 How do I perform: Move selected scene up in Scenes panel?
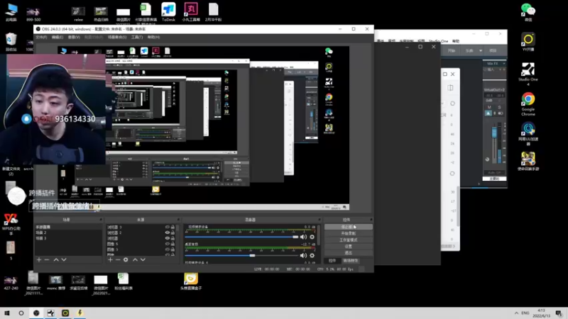[56, 259]
